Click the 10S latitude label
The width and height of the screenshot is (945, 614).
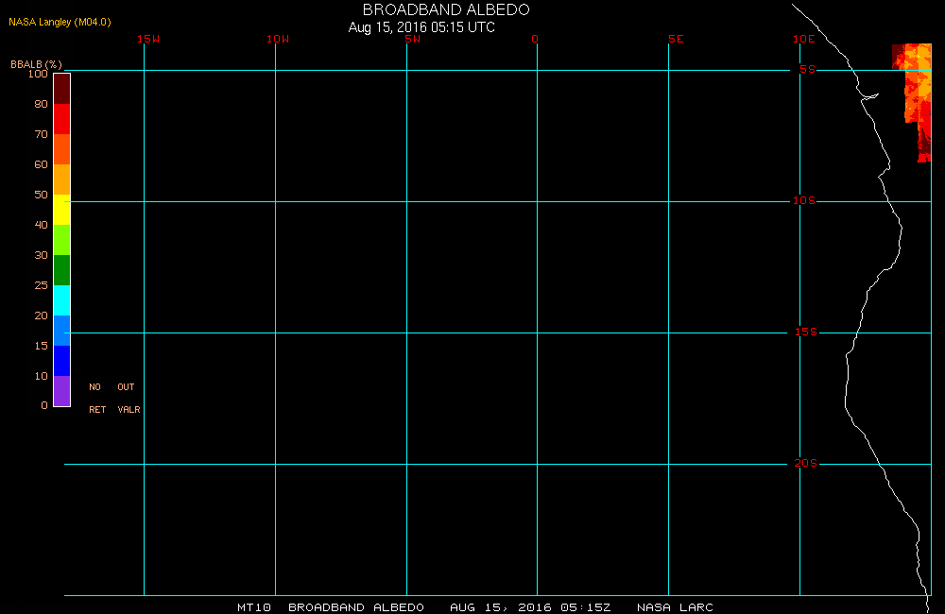[804, 200]
